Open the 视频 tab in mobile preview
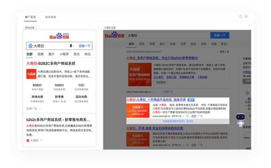Image resolution: width=271 pixels, height=168 pixels. coord(40,54)
